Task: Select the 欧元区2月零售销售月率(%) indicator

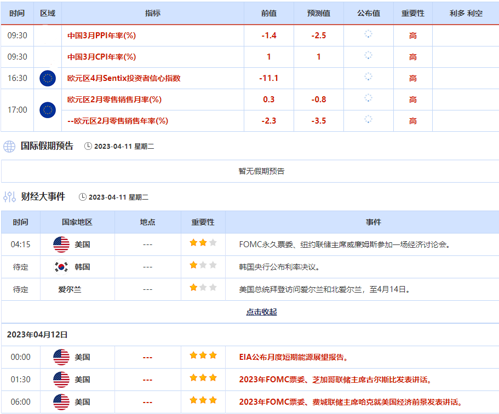Action: pos(114,100)
